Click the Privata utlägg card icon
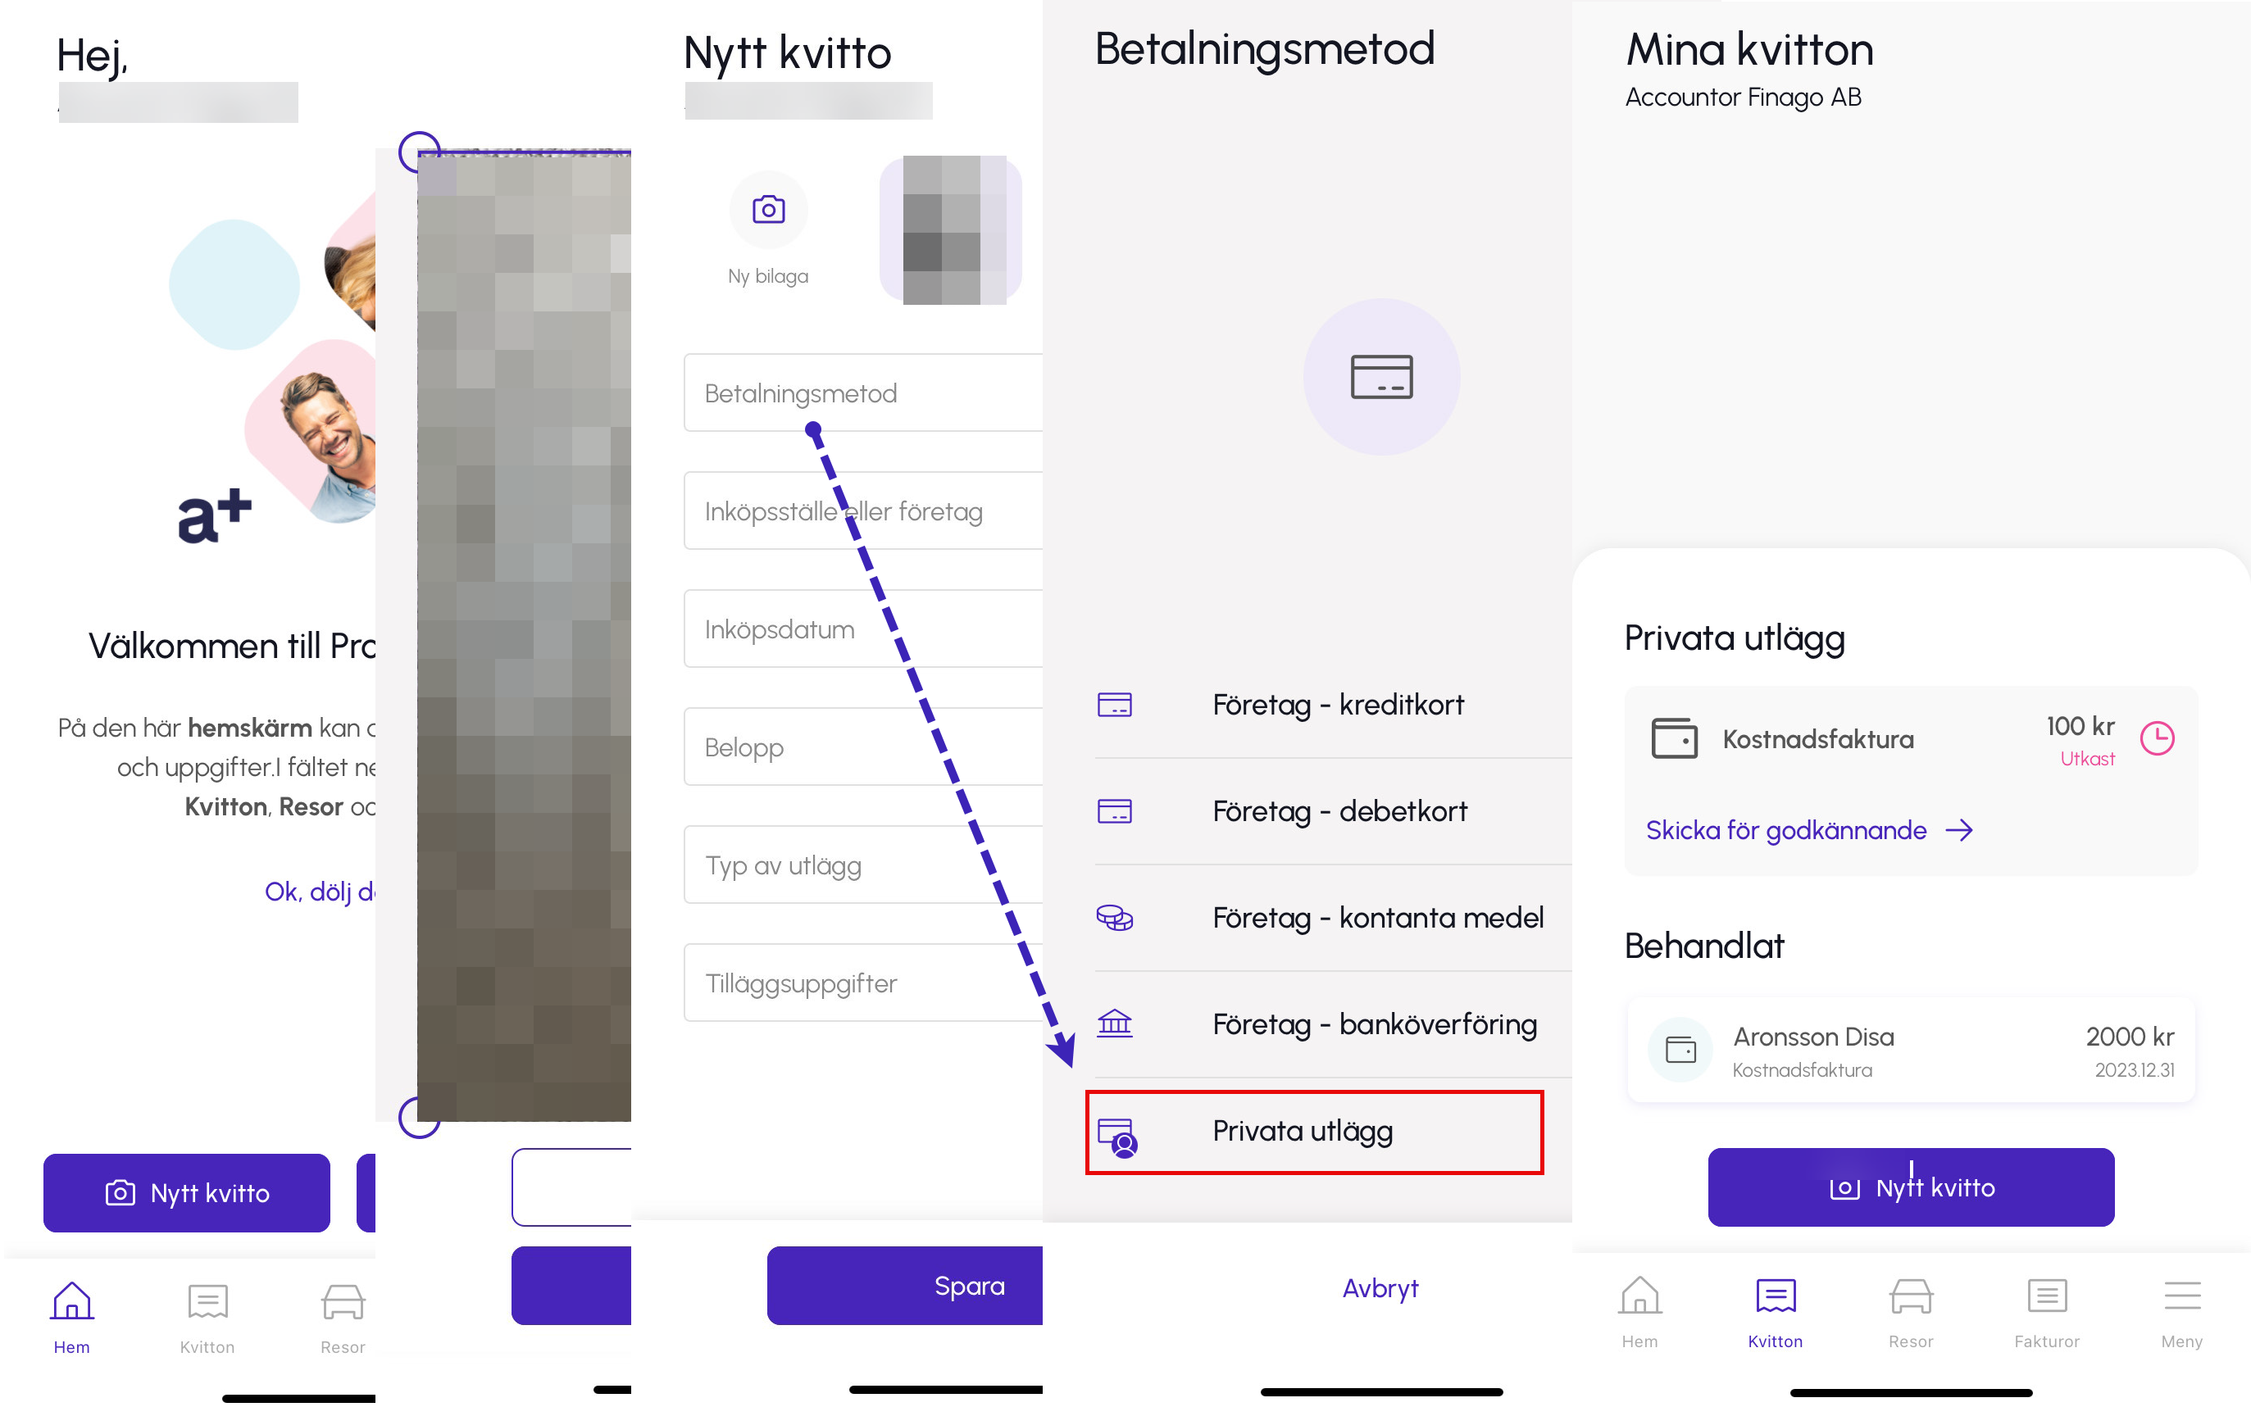2251x1416 pixels. pyautogui.click(x=1117, y=1137)
